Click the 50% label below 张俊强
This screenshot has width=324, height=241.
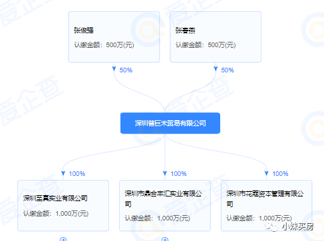click(x=126, y=70)
